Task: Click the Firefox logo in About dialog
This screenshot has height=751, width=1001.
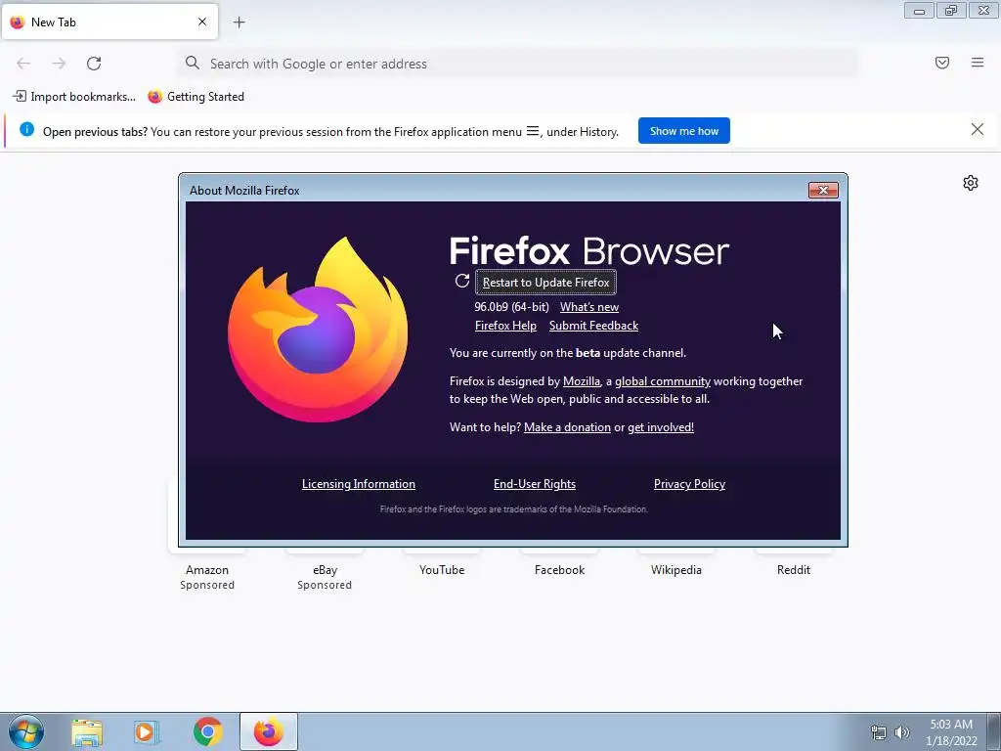Action: click(x=318, y=329)
